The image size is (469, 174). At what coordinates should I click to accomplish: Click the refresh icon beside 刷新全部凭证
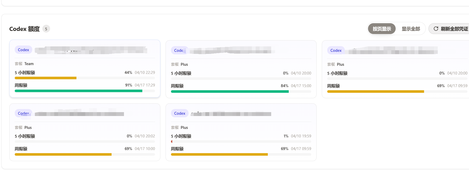436,29
